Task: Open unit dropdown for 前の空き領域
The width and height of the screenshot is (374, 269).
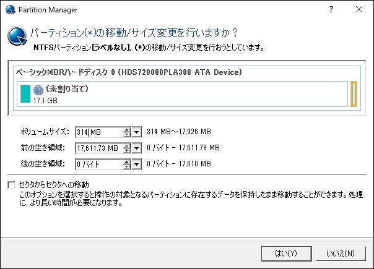Action: 137,148
